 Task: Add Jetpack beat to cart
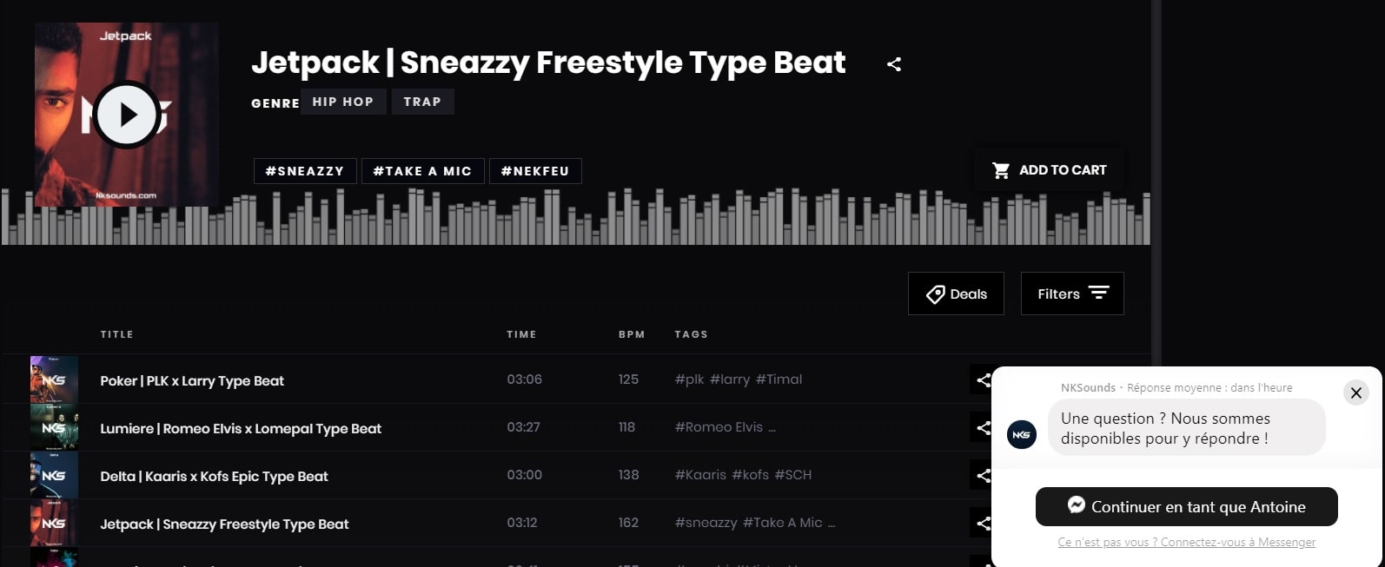click(x=1050, y=170)
